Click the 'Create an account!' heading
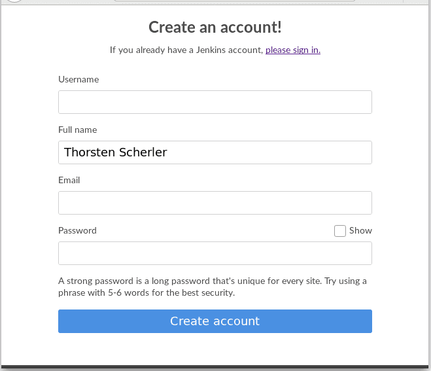 click(x=215, y=27)
